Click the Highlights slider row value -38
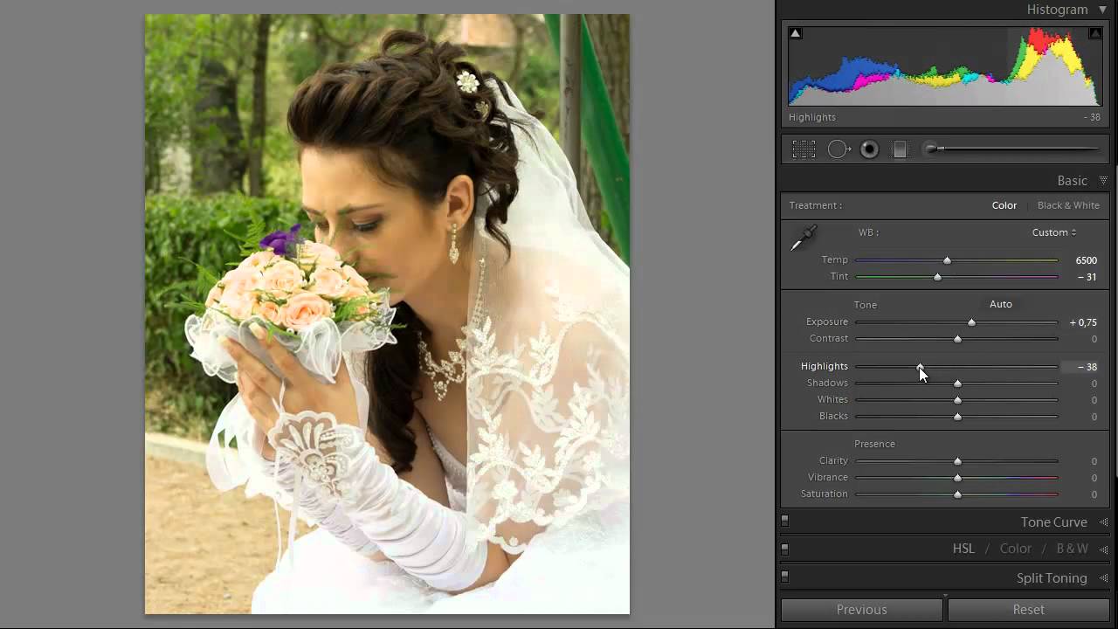This screenshot has width=1118, height=629. tap(1087, 367)
